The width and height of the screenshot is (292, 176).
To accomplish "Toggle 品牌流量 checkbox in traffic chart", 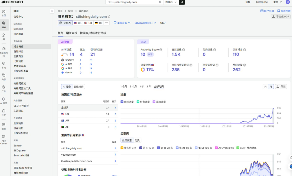I will (x=154, y=102).
